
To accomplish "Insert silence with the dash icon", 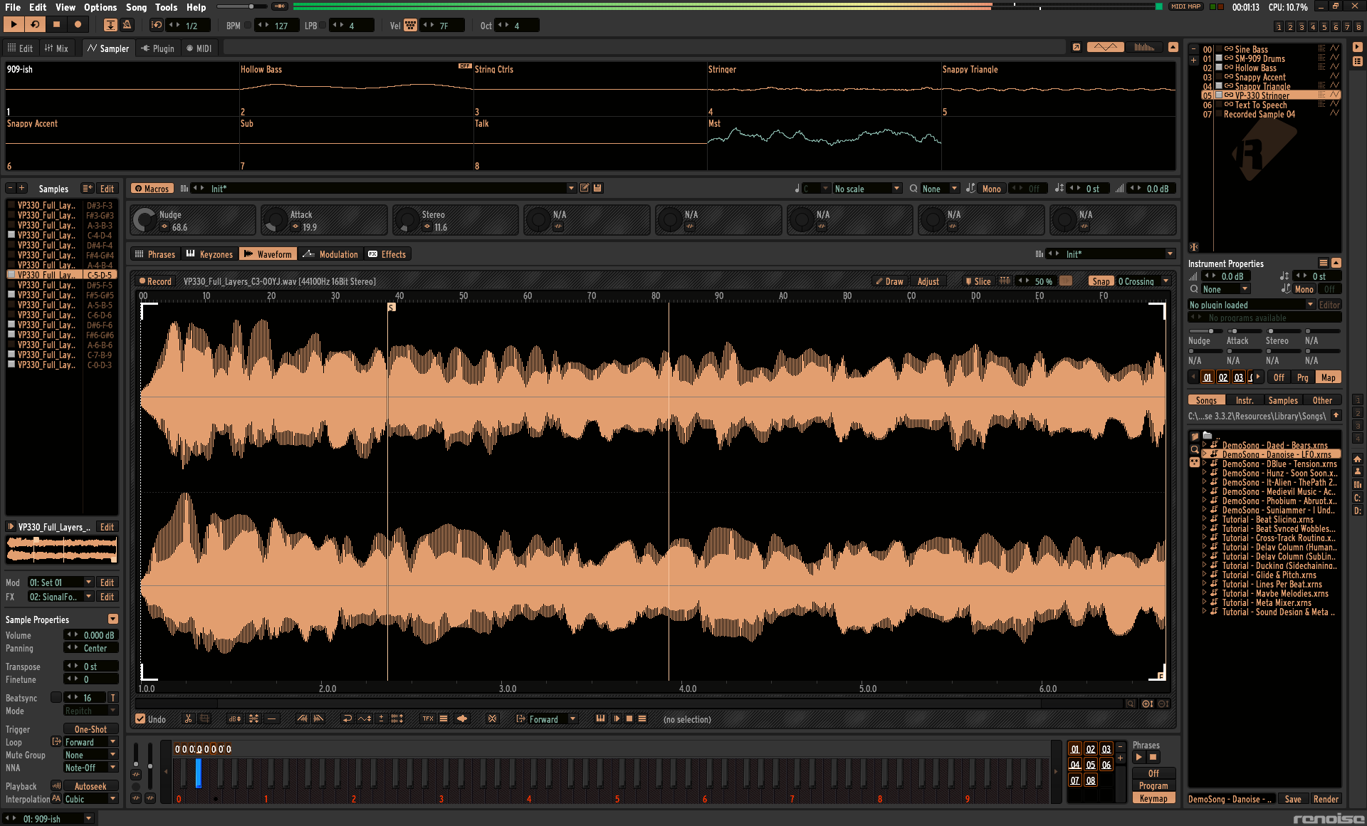I will click(271, 719).
